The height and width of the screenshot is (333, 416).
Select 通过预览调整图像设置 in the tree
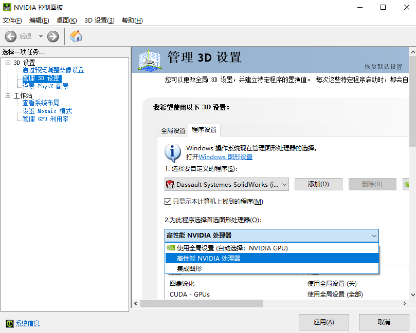tap(53, 70)
